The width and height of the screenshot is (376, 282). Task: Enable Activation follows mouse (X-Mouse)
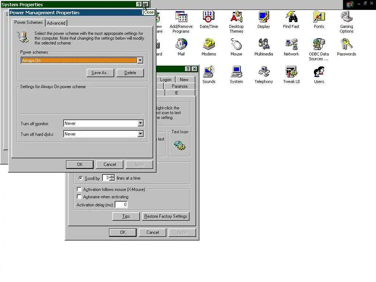[79, 189]
